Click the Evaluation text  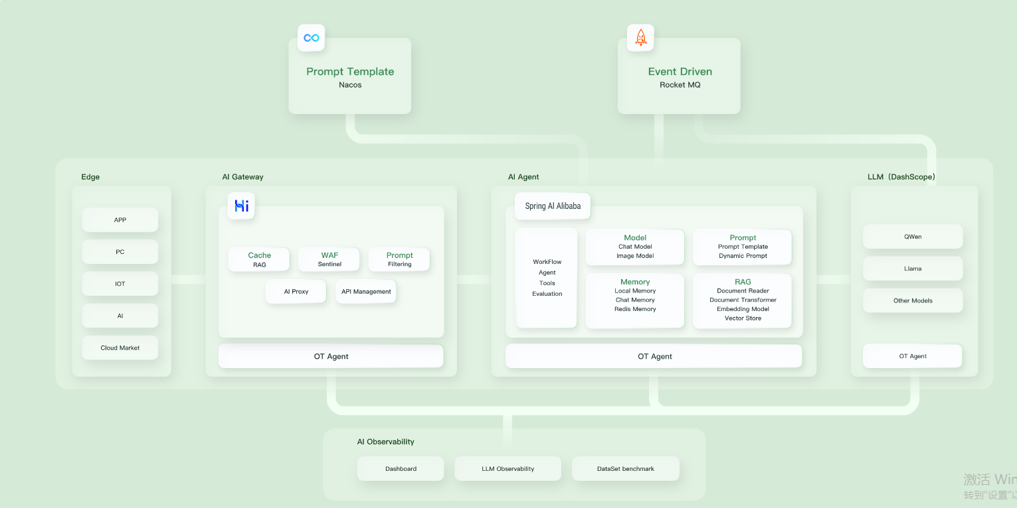(x=547, y=294)
